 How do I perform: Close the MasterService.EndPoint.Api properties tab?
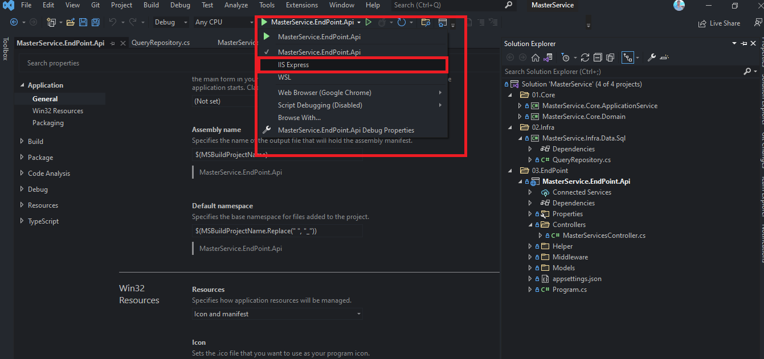(x=123, y=43)
